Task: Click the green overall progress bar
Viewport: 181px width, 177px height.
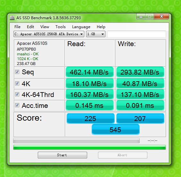Action: point(89,147)
